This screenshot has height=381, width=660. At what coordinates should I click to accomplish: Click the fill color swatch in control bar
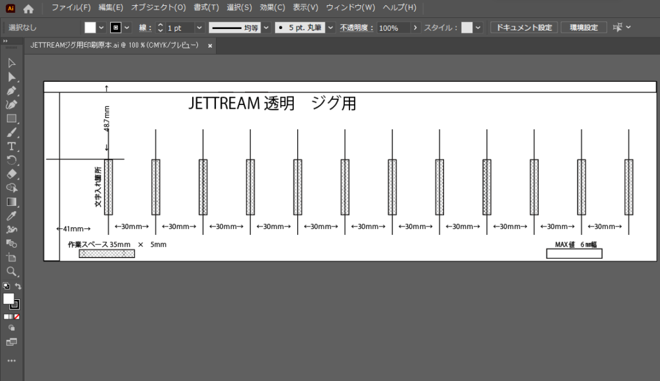90,28
